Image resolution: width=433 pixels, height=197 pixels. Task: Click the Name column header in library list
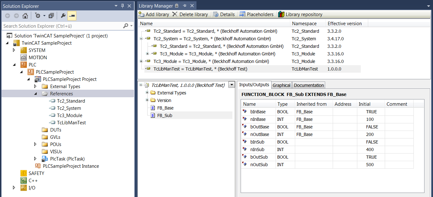pos(214,23)
